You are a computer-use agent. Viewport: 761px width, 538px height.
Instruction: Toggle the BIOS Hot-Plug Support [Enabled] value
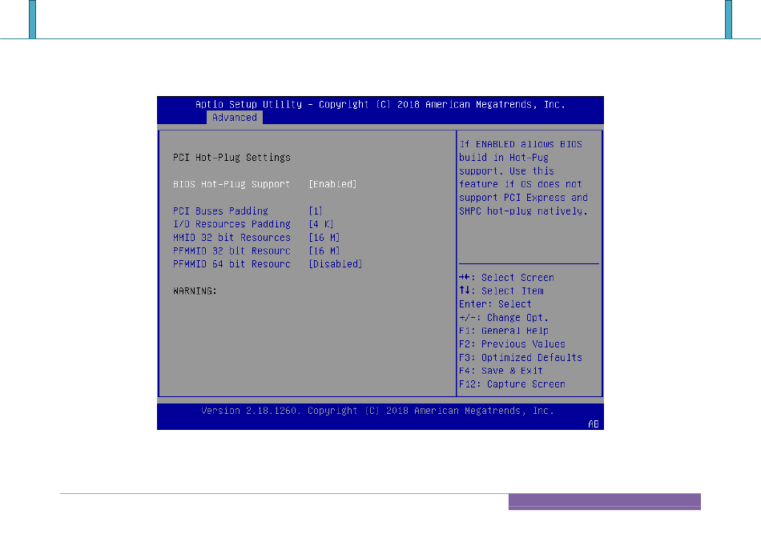[332, 184]
